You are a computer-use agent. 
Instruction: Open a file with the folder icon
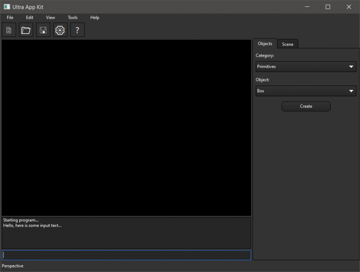[x=26, y=30]
